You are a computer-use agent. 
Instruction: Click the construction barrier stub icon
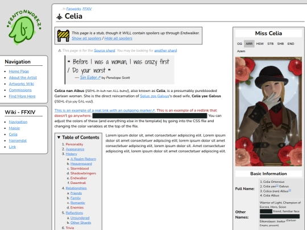point(63,36)
